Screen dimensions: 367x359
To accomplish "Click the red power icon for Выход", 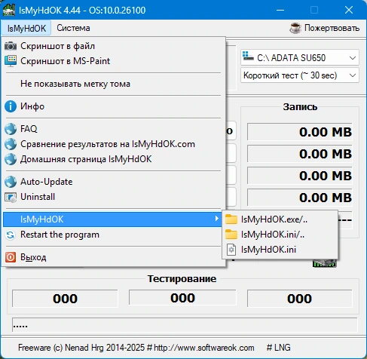I will [x=11, y=257].
